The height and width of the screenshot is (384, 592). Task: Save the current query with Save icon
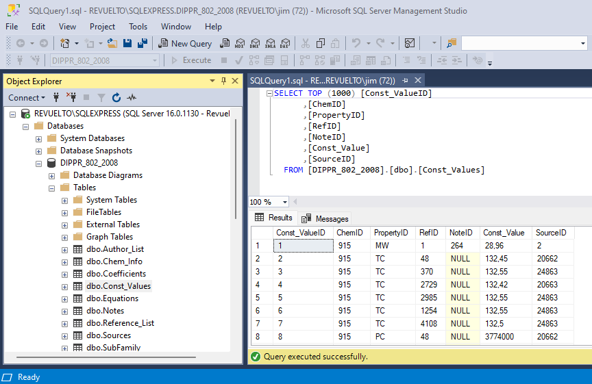[x=127, y=43]
